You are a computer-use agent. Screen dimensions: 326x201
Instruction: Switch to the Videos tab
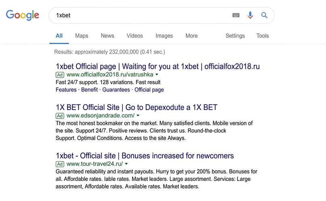pos(135,36)
